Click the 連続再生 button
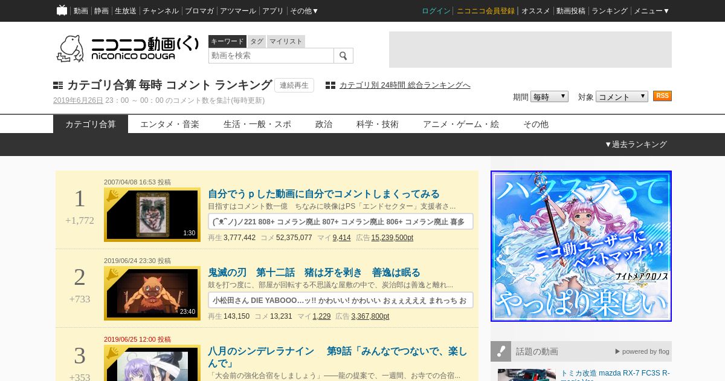 coord(294,85)
